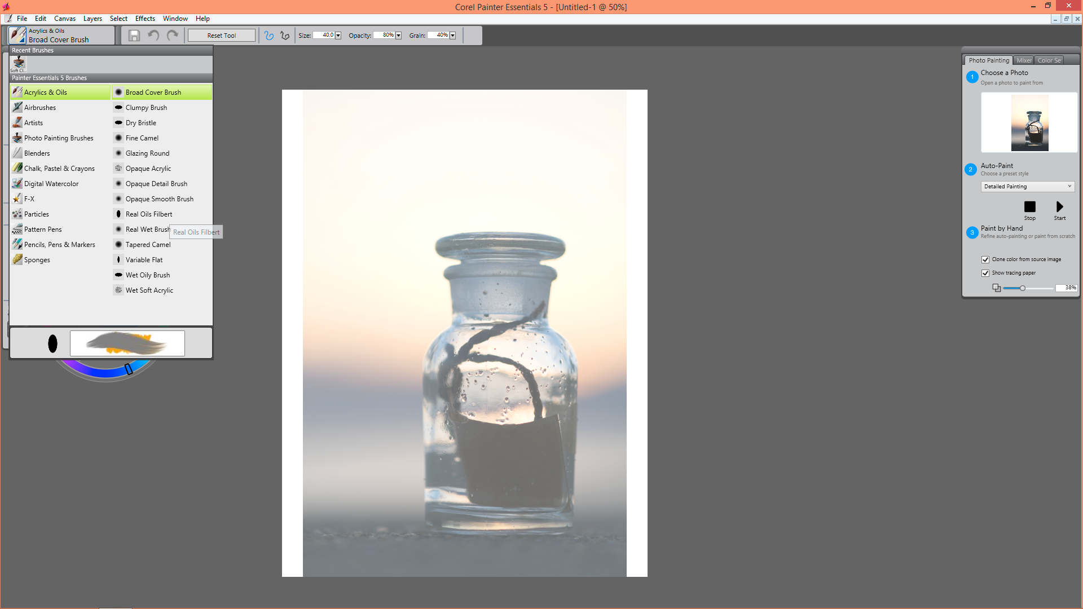The image size is (1083, 609).
Task: Select the Real Oils Filbert brush variant
Action: 149,214
